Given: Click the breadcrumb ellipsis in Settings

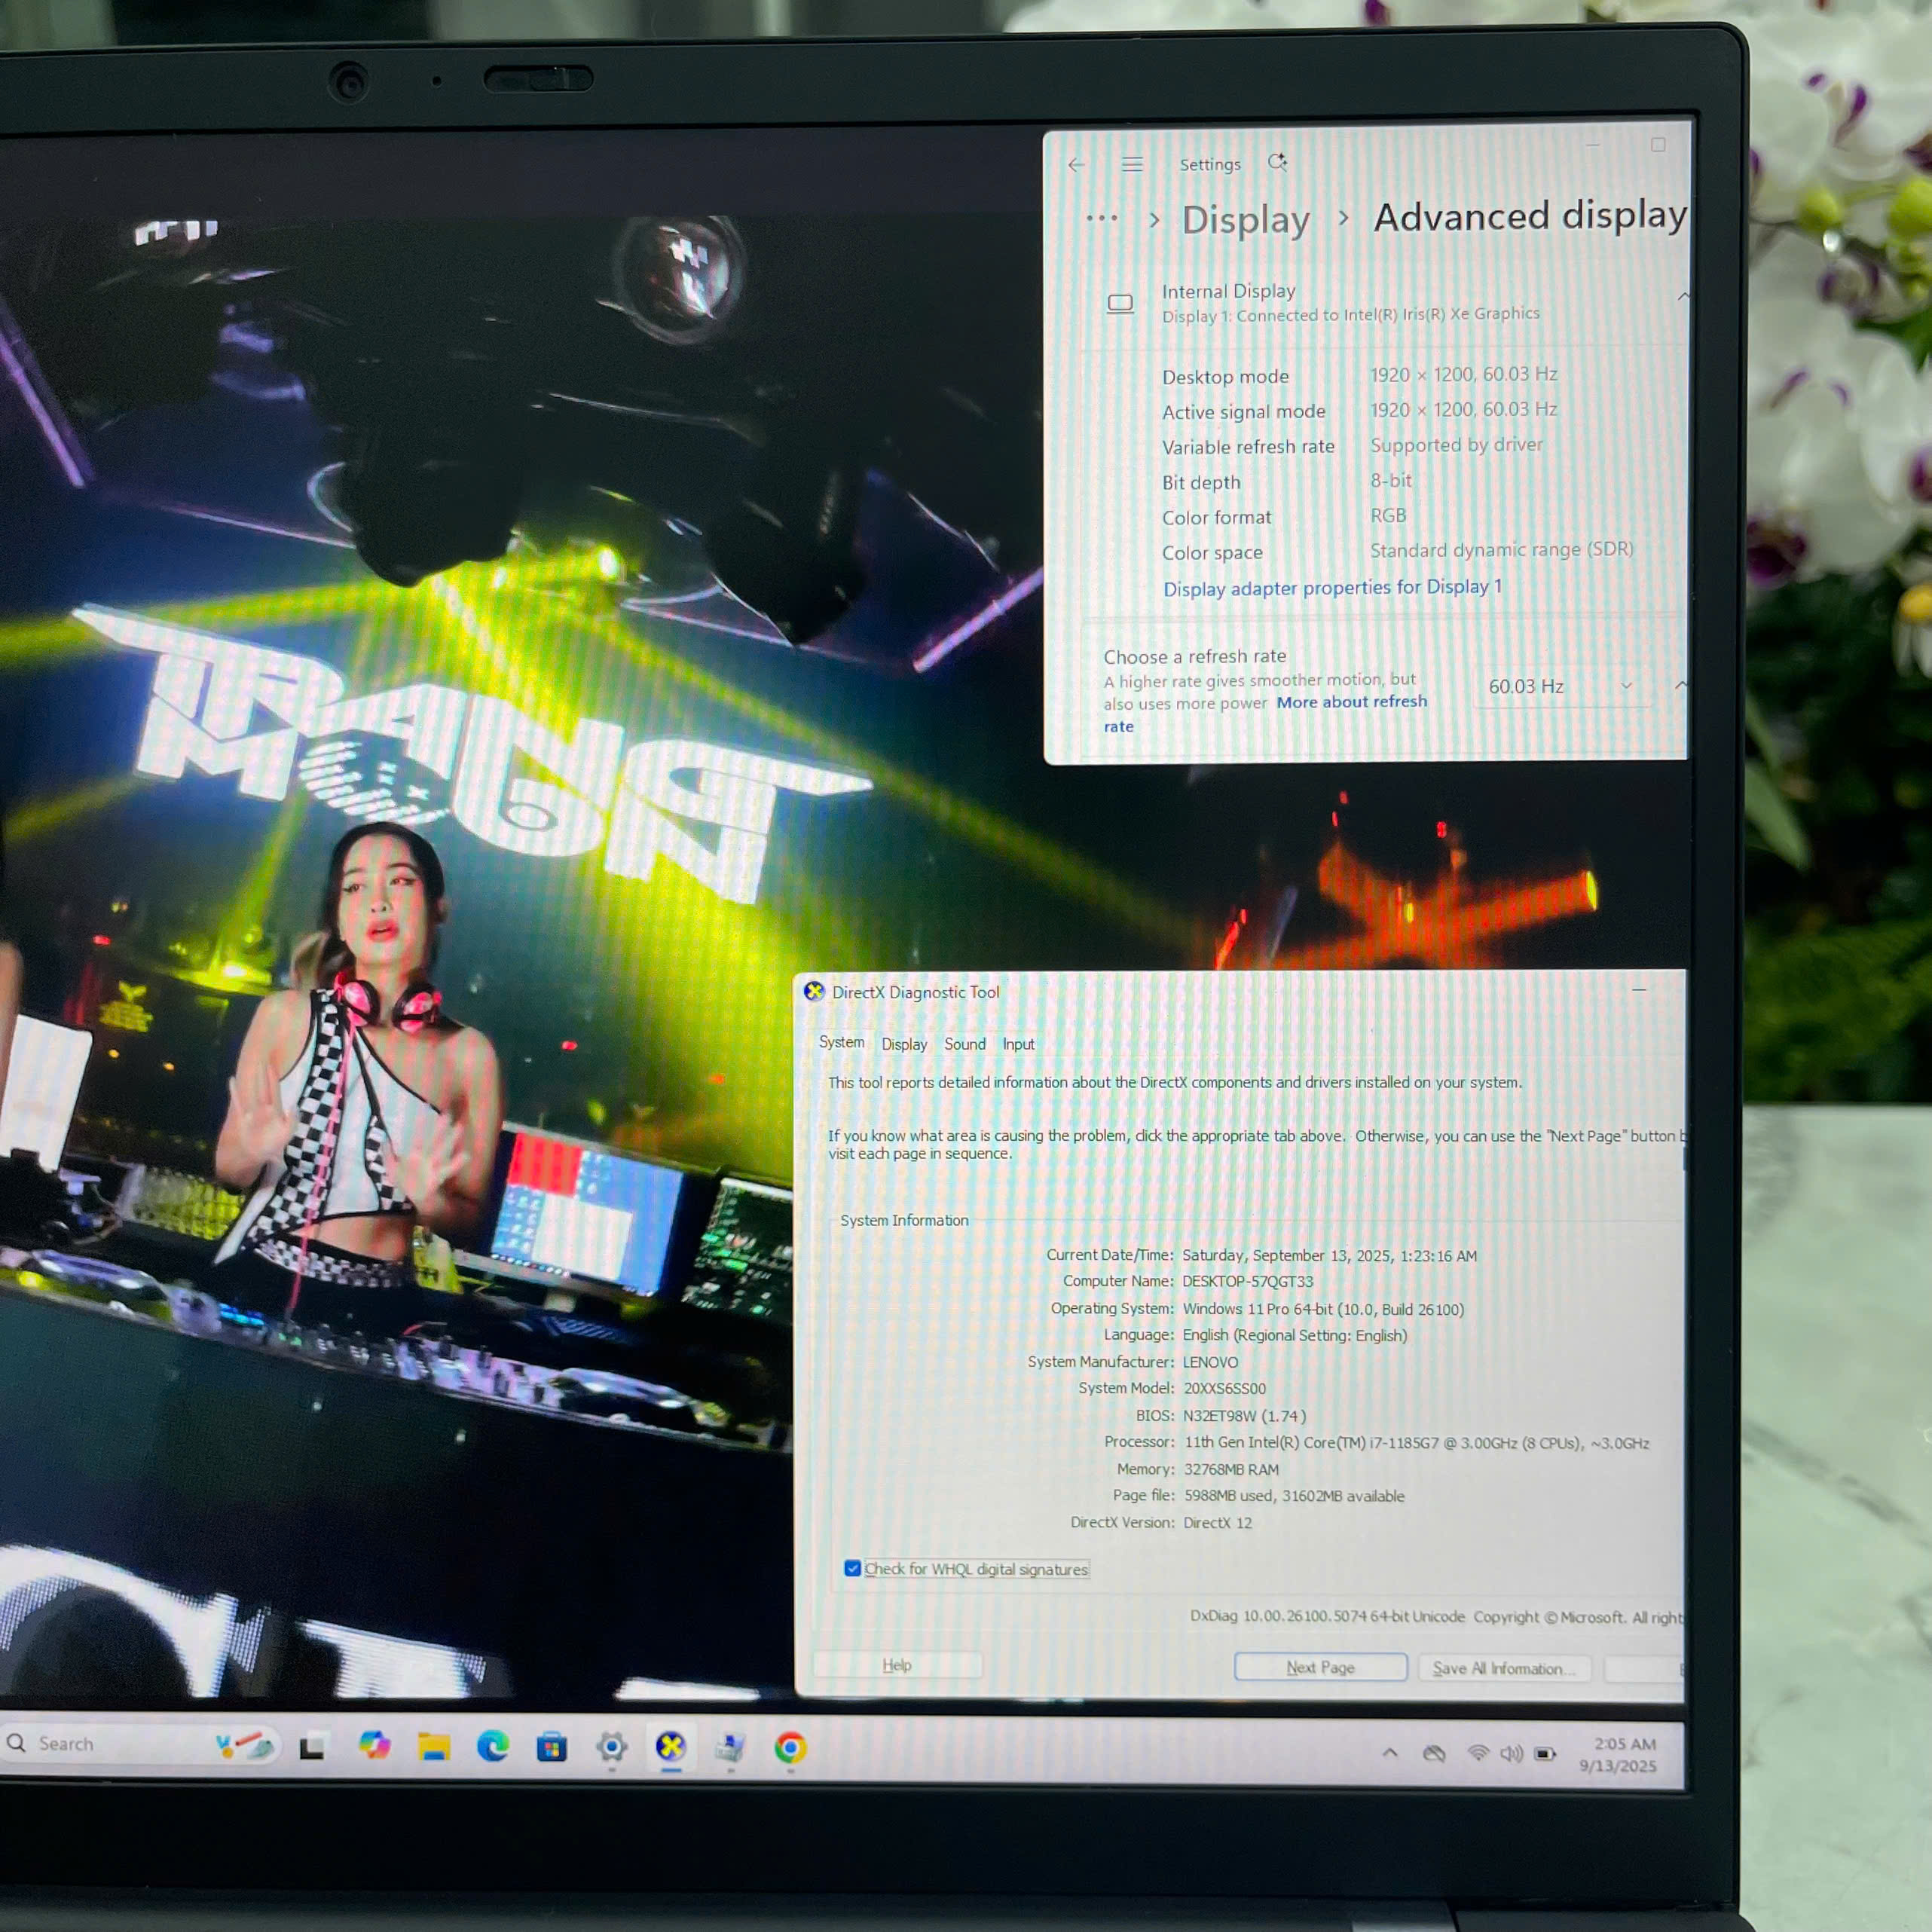Looking at the screenshot, I should (1101, 218).
